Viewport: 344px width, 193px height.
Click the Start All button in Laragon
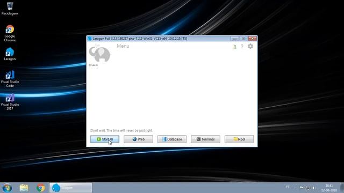[105, 139]
